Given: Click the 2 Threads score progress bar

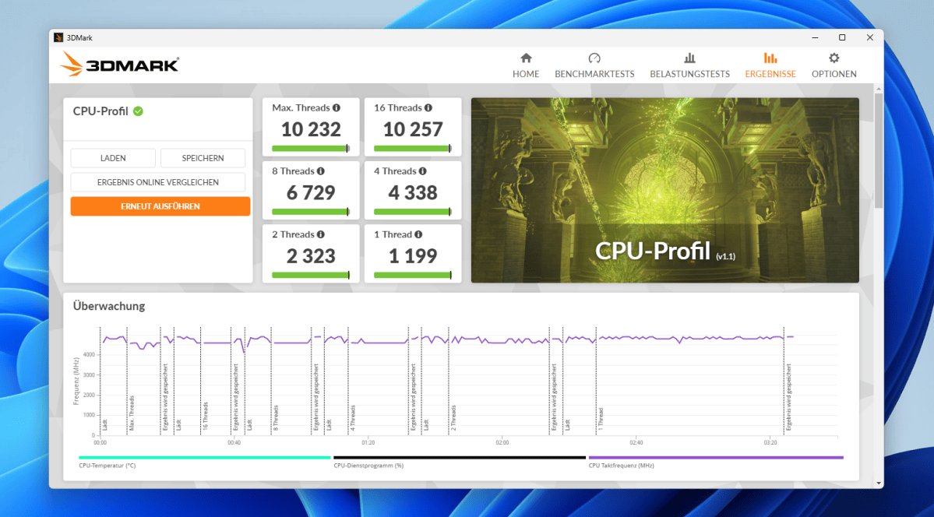Looking at the screenshot, I should point(310,275).
